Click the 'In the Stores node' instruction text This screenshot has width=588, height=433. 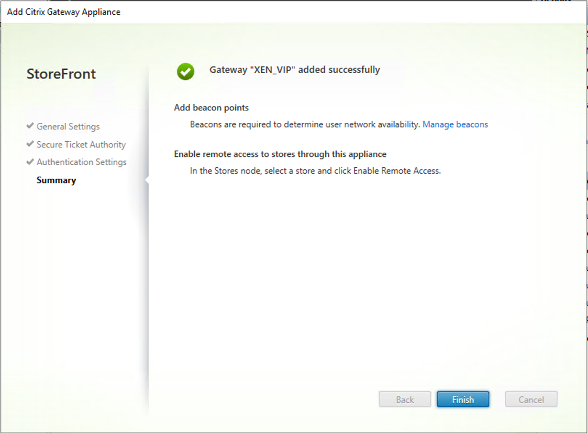315,171
